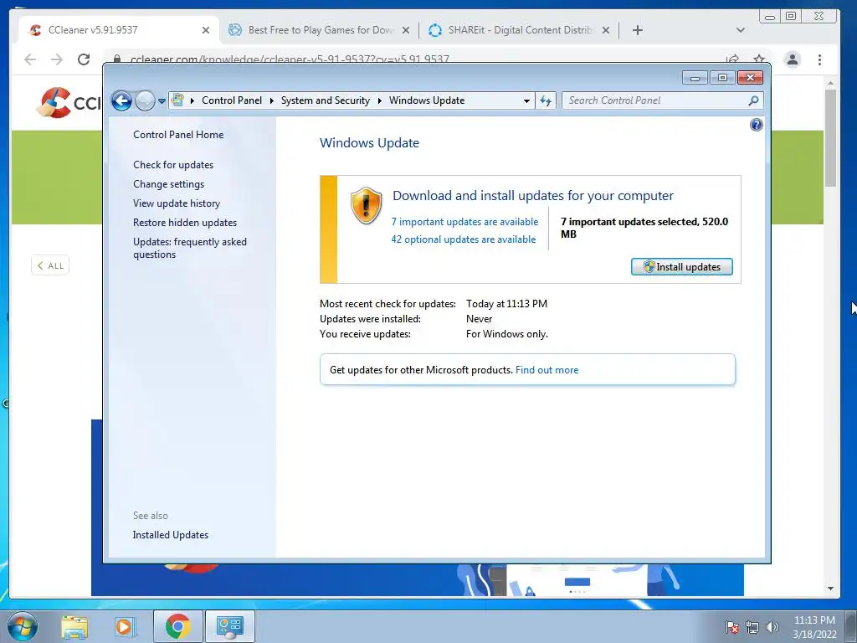Viewport: 857px width, 643px height.
Task: Click the Chrome page vertical scrollbar thumb
Action: (x=830, y=137)
